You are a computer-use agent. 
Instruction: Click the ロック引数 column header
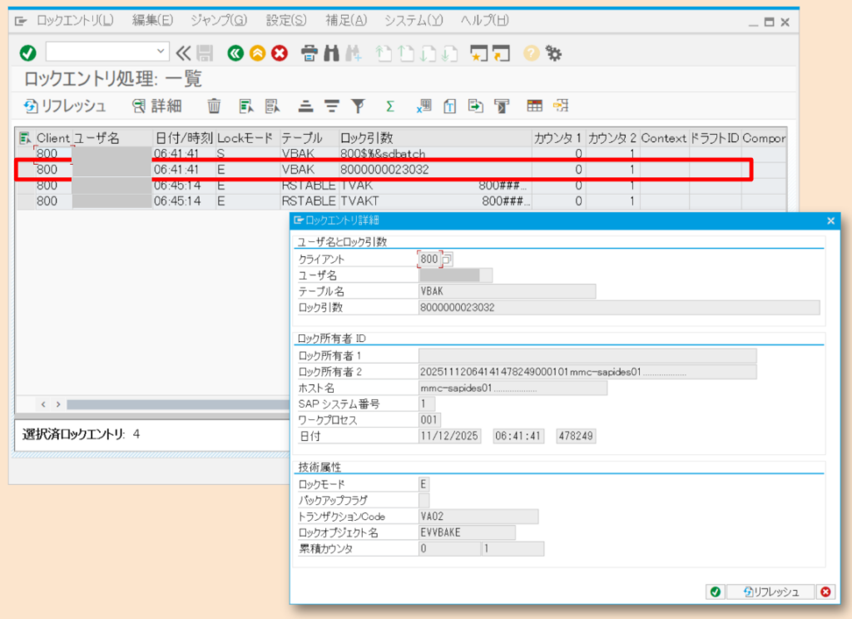tap(434, 138)
